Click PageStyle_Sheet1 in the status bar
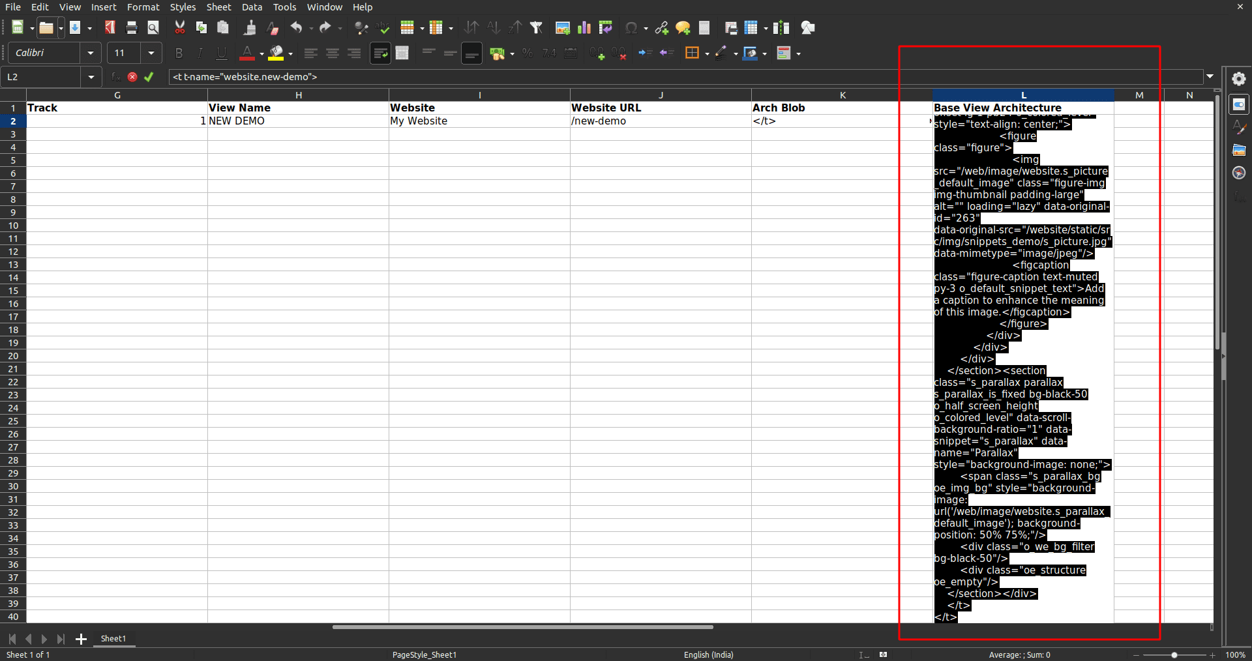Image resolution: width=1252 pixels, height=661 pixels. click(425, 654)
